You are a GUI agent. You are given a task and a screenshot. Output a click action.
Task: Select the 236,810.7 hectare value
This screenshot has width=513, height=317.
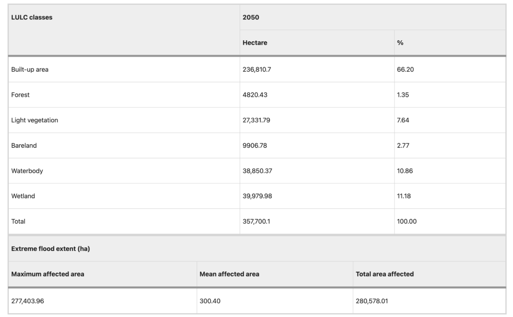256,70
